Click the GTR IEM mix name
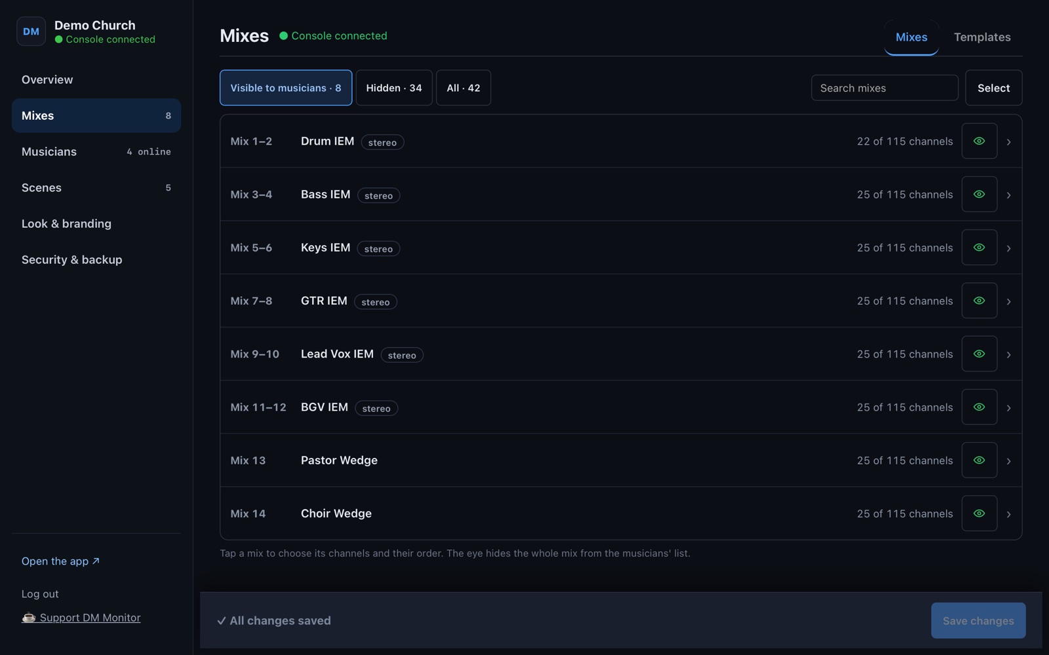 pyautogui.click(x=324, y=300)
